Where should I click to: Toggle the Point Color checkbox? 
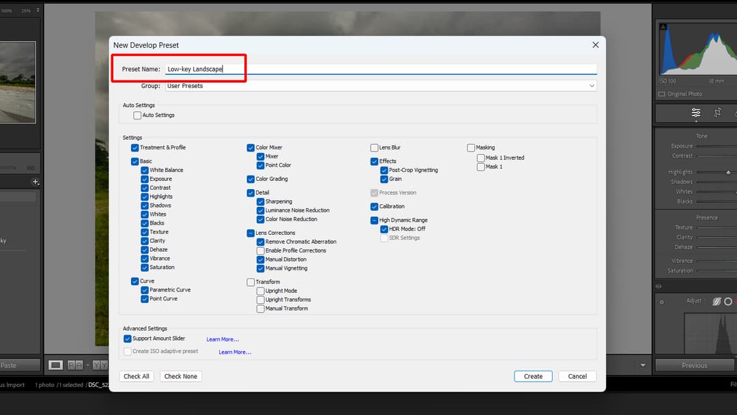261,165
